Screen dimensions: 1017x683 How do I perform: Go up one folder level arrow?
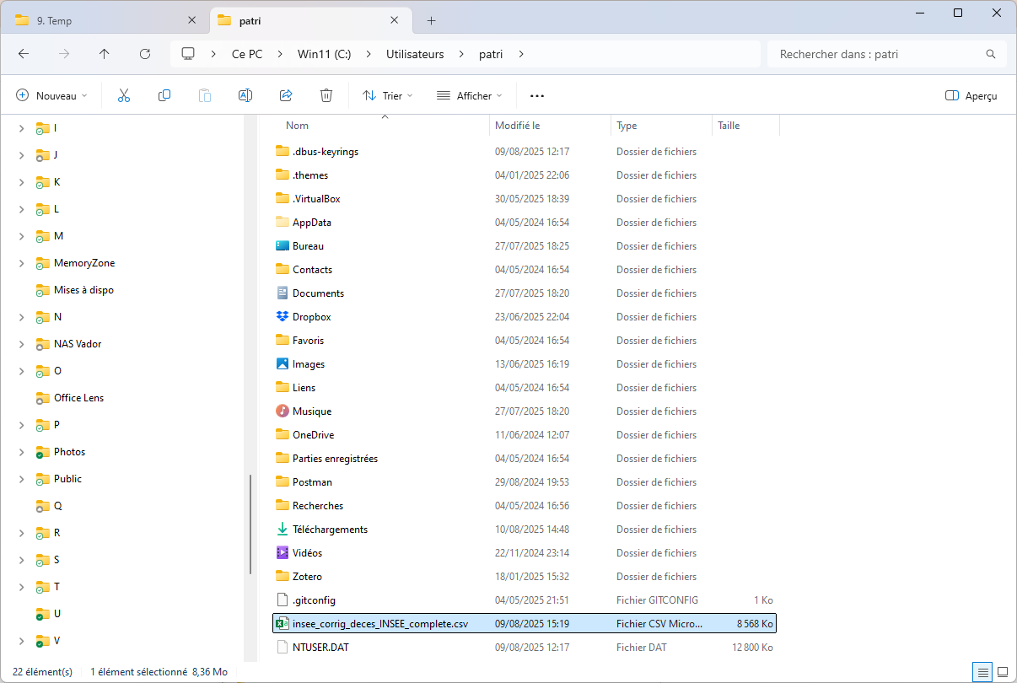tap(105, 53)
